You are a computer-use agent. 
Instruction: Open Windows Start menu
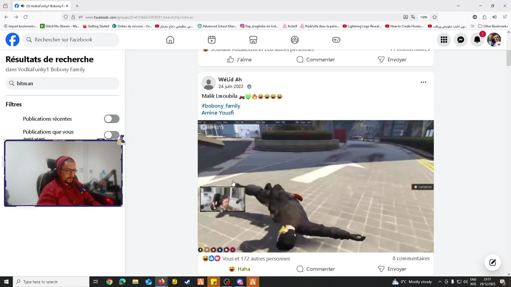click(x=6, y=282)
